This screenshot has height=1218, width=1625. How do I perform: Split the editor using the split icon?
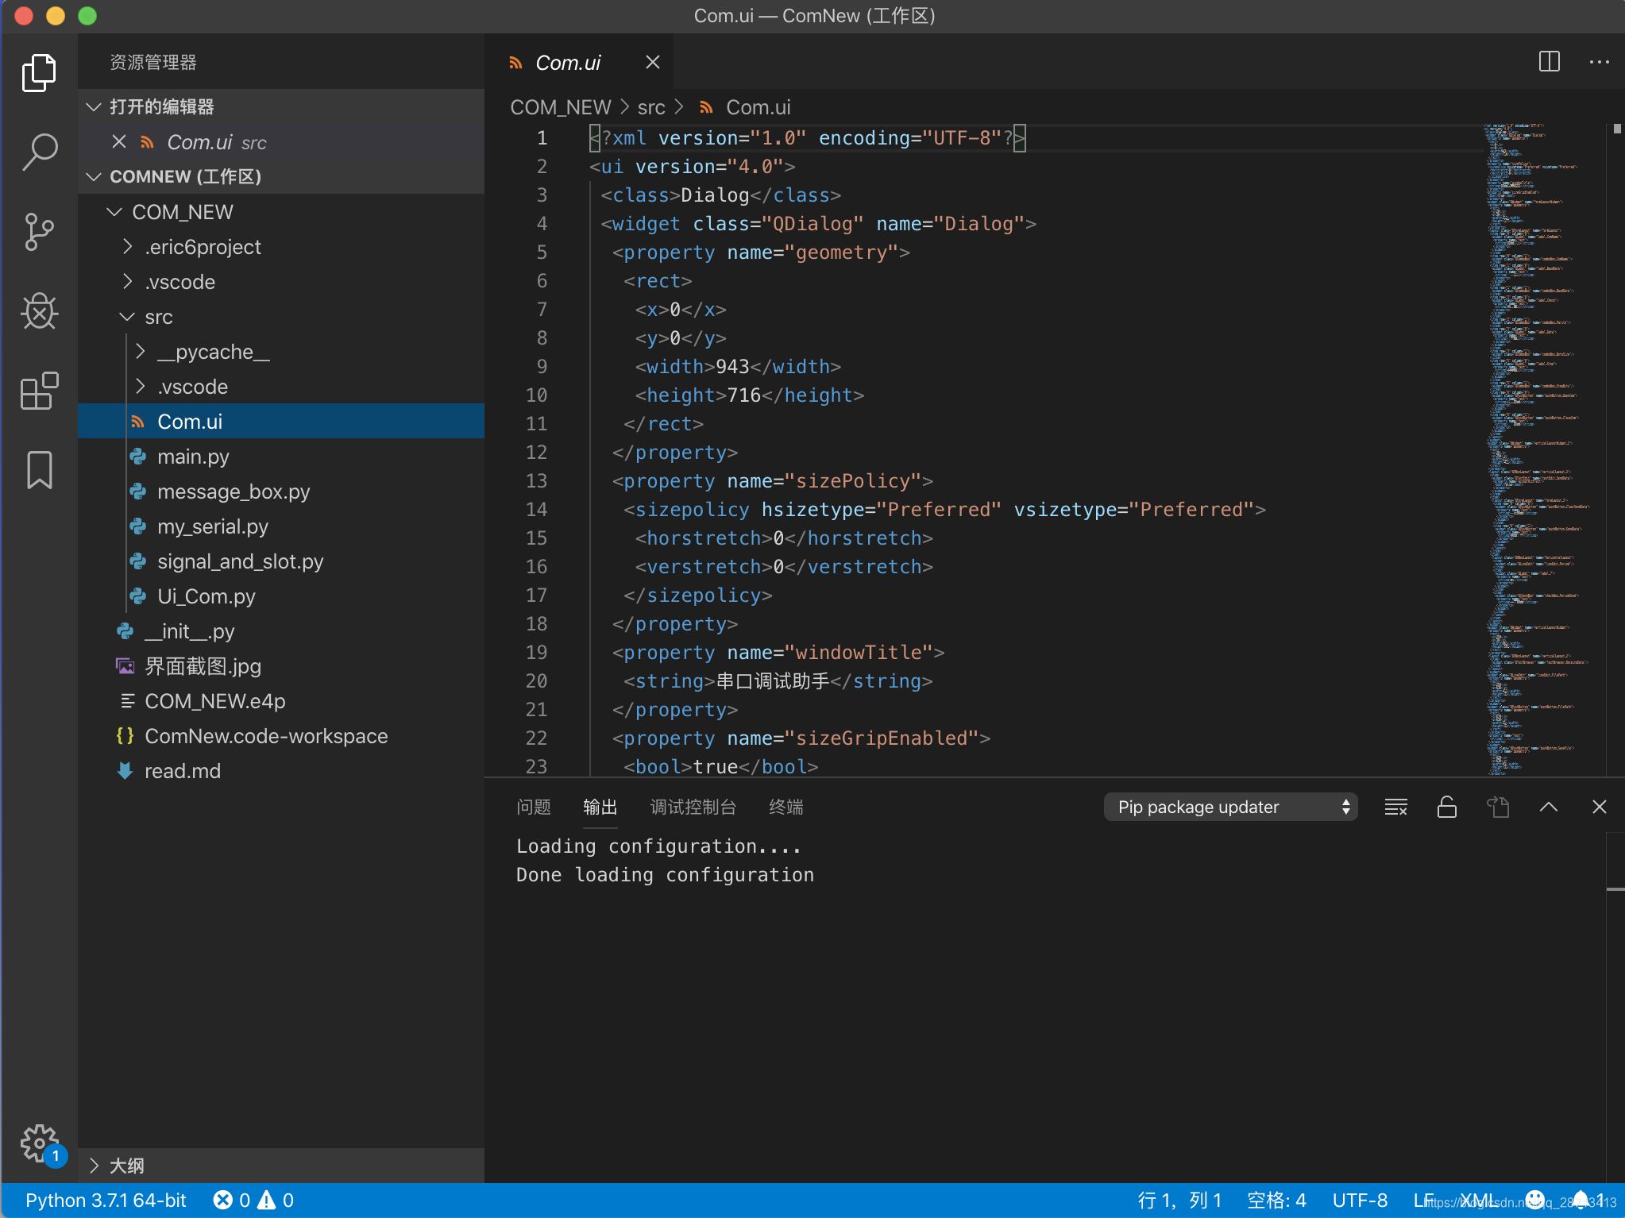pos(1547,61)
